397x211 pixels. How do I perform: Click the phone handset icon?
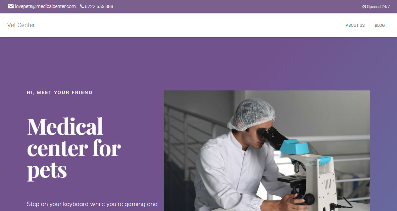click(82, 6)
